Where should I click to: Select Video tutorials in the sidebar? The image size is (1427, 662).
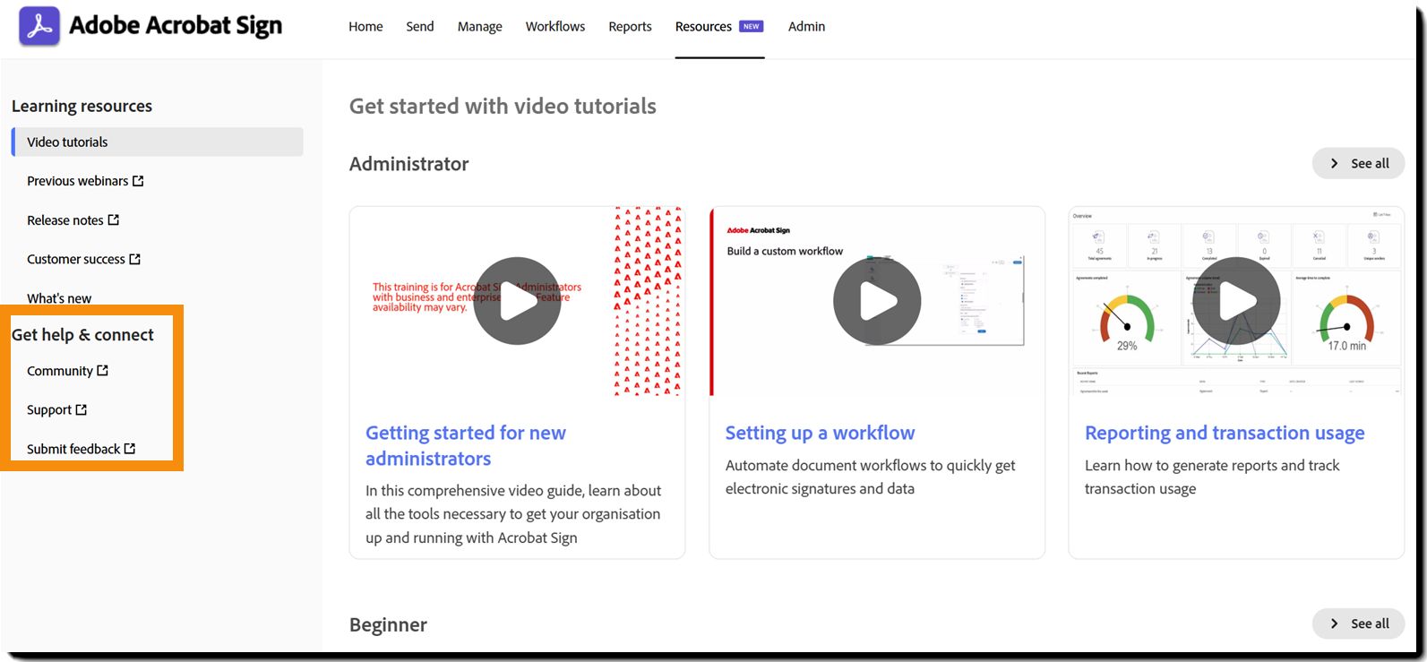158,142
